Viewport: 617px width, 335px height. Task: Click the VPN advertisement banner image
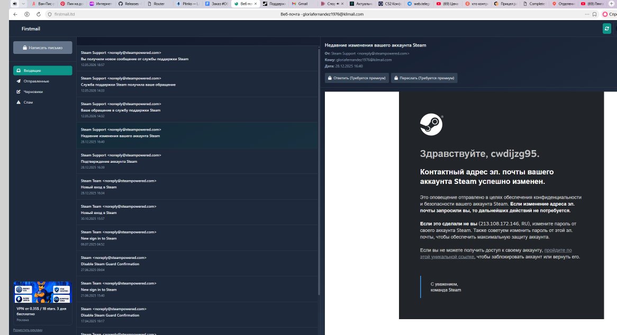pyautogui.click(x=42, y=292)
